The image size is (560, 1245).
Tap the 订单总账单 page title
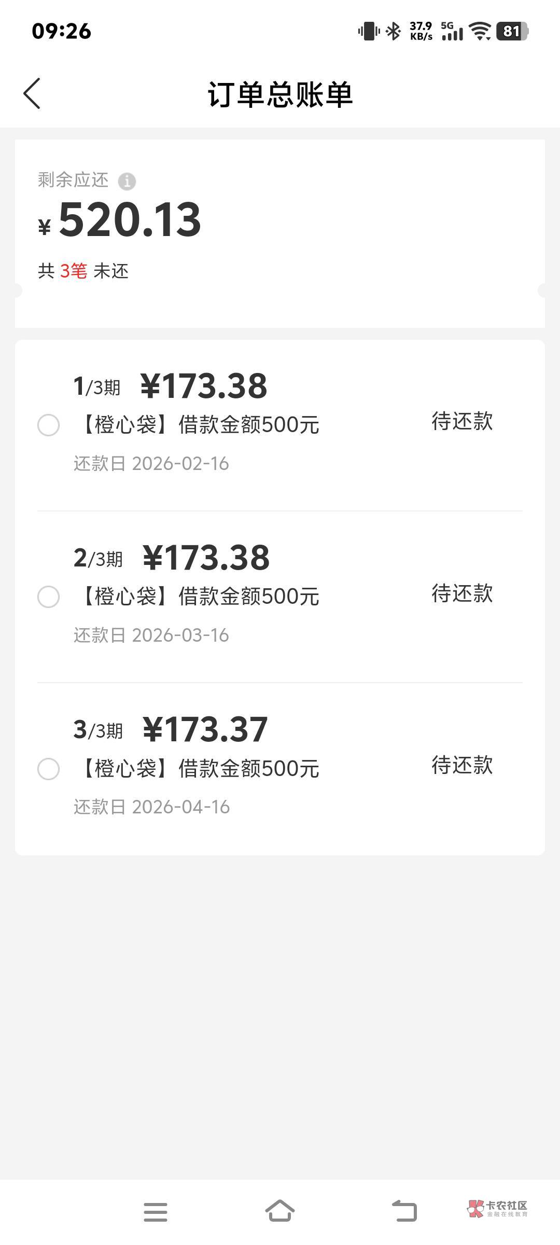click(280, 94)
